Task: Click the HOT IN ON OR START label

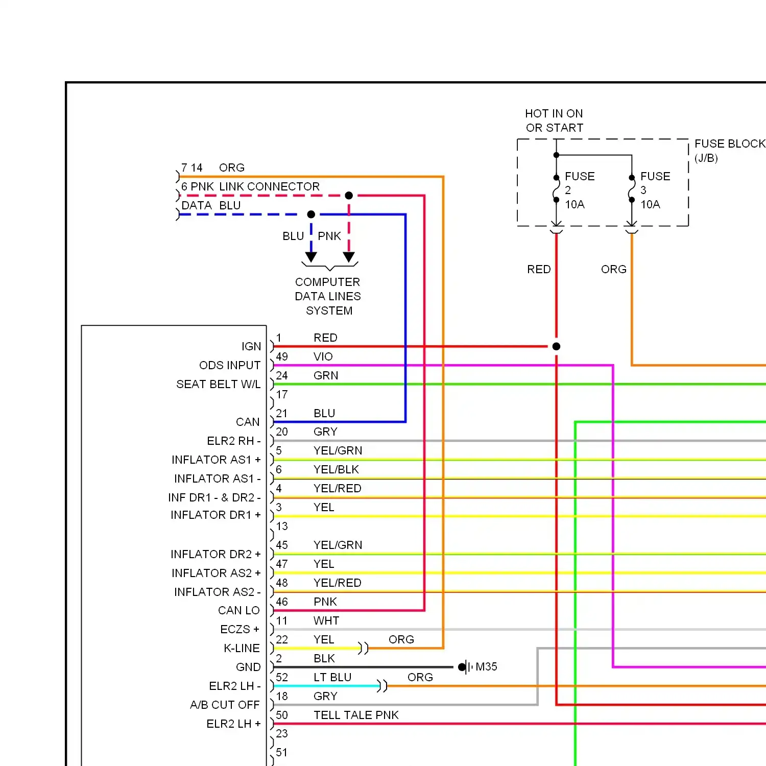Action: point(554,121)
